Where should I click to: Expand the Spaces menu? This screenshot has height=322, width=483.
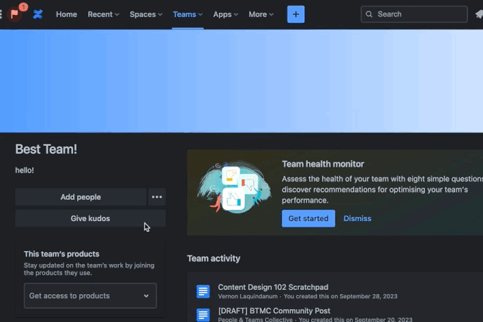click(x=146, y=14)
